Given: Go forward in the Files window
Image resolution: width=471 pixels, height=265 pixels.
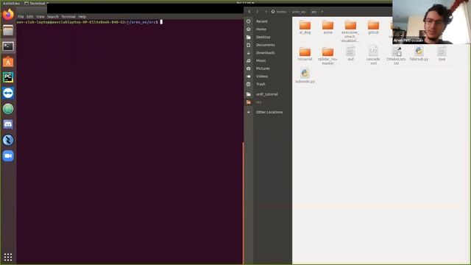Looking at the screenshot, I should point(258,12).
